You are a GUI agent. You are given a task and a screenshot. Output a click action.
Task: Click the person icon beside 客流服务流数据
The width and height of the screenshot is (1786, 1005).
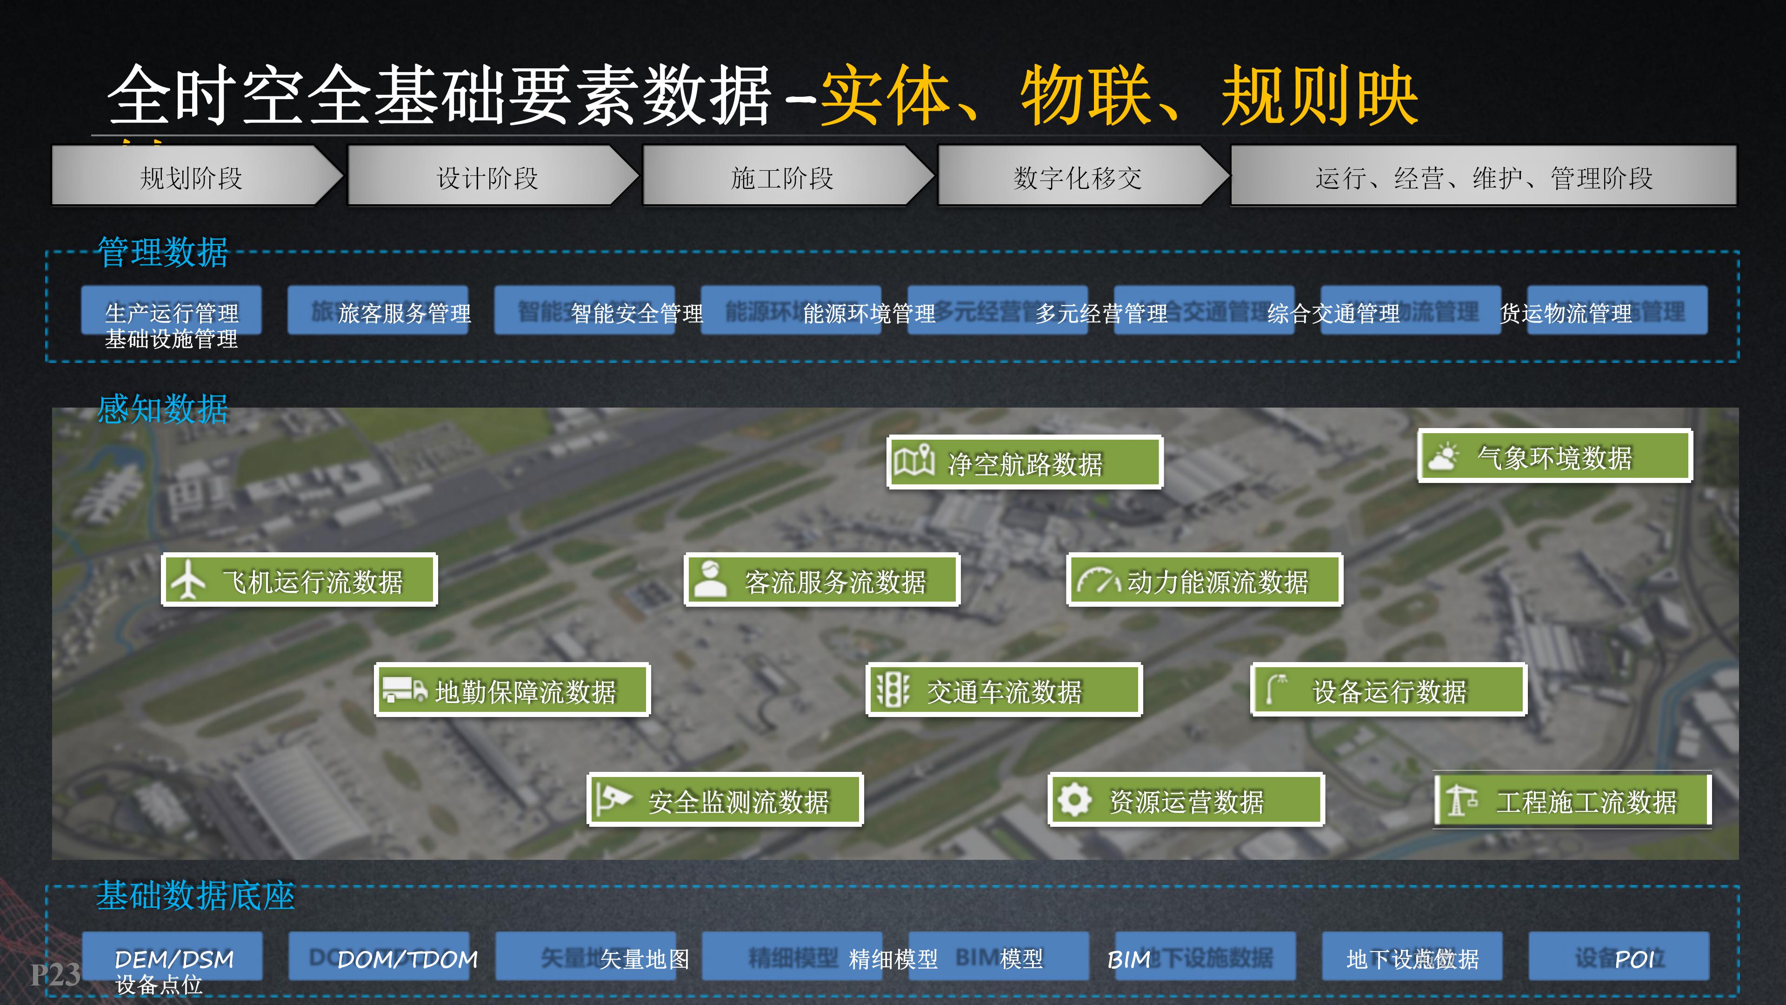coord(710,579)
